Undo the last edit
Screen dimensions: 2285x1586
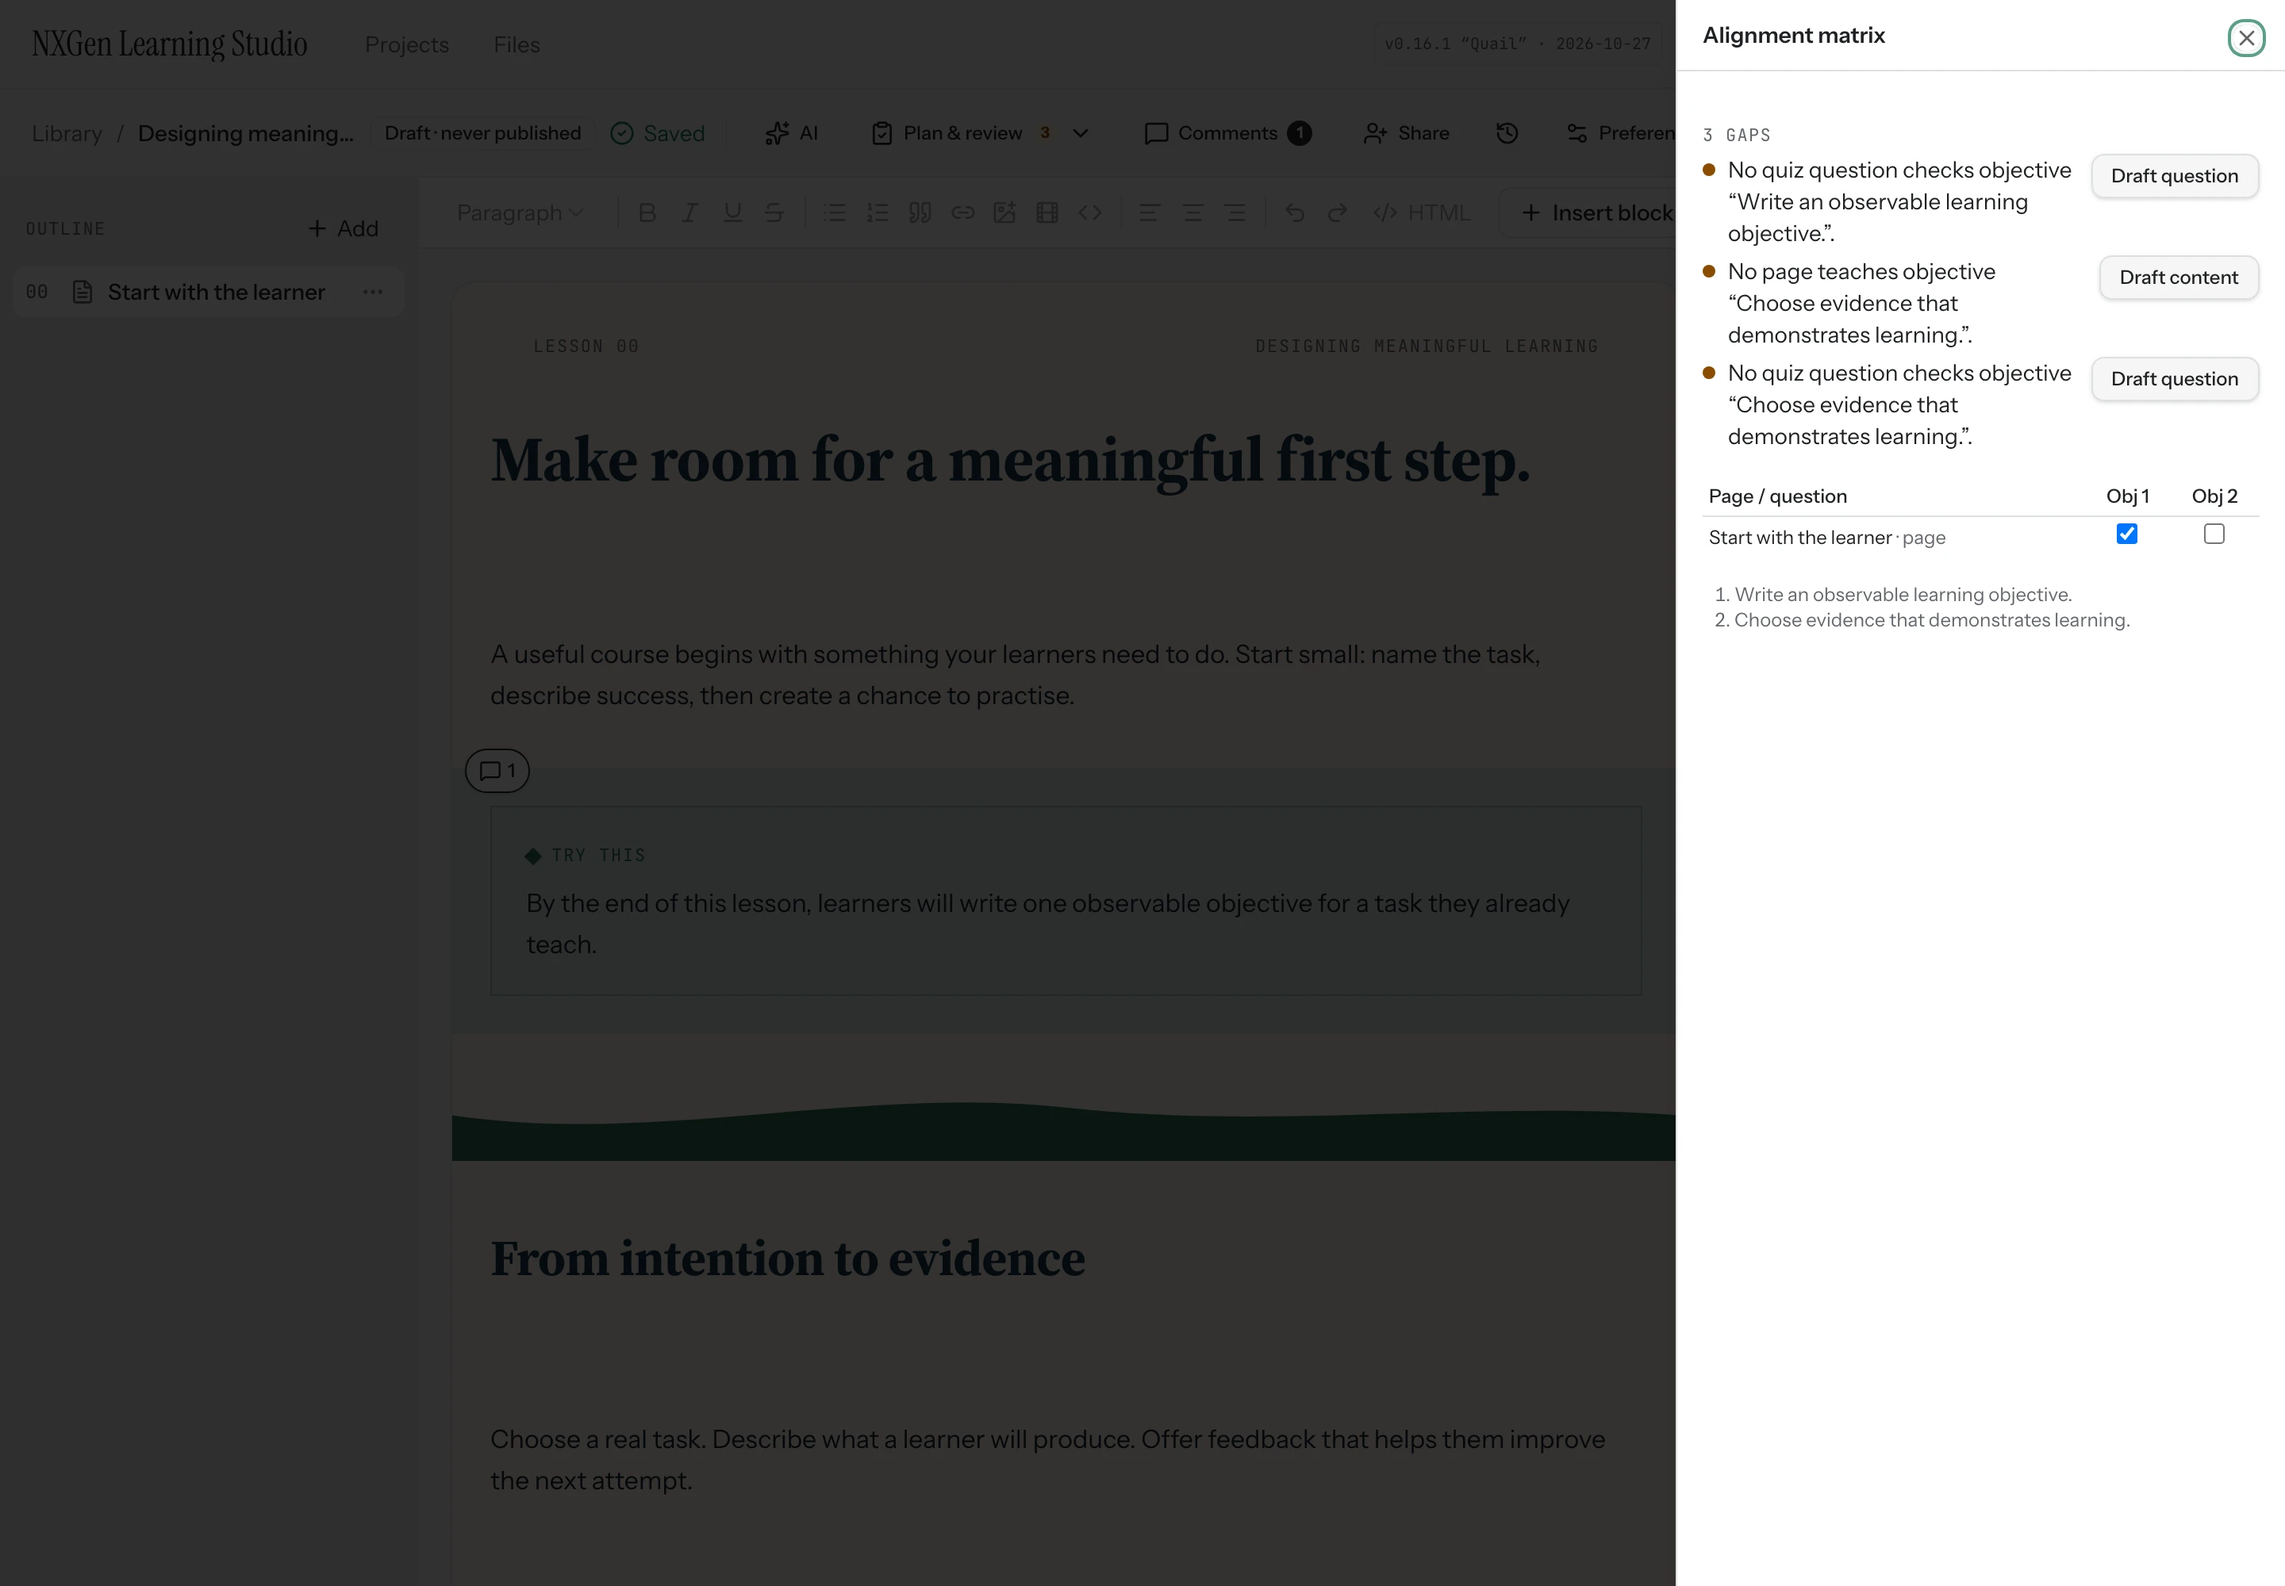pos(1295,213)
